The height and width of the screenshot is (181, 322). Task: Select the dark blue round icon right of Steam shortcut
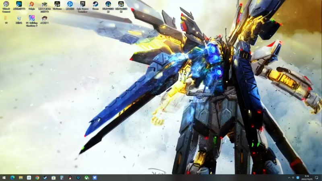coord(108,7)
